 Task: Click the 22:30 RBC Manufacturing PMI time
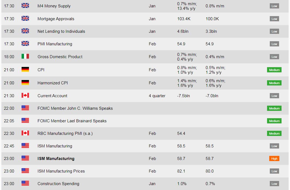(x=9, y=133)
